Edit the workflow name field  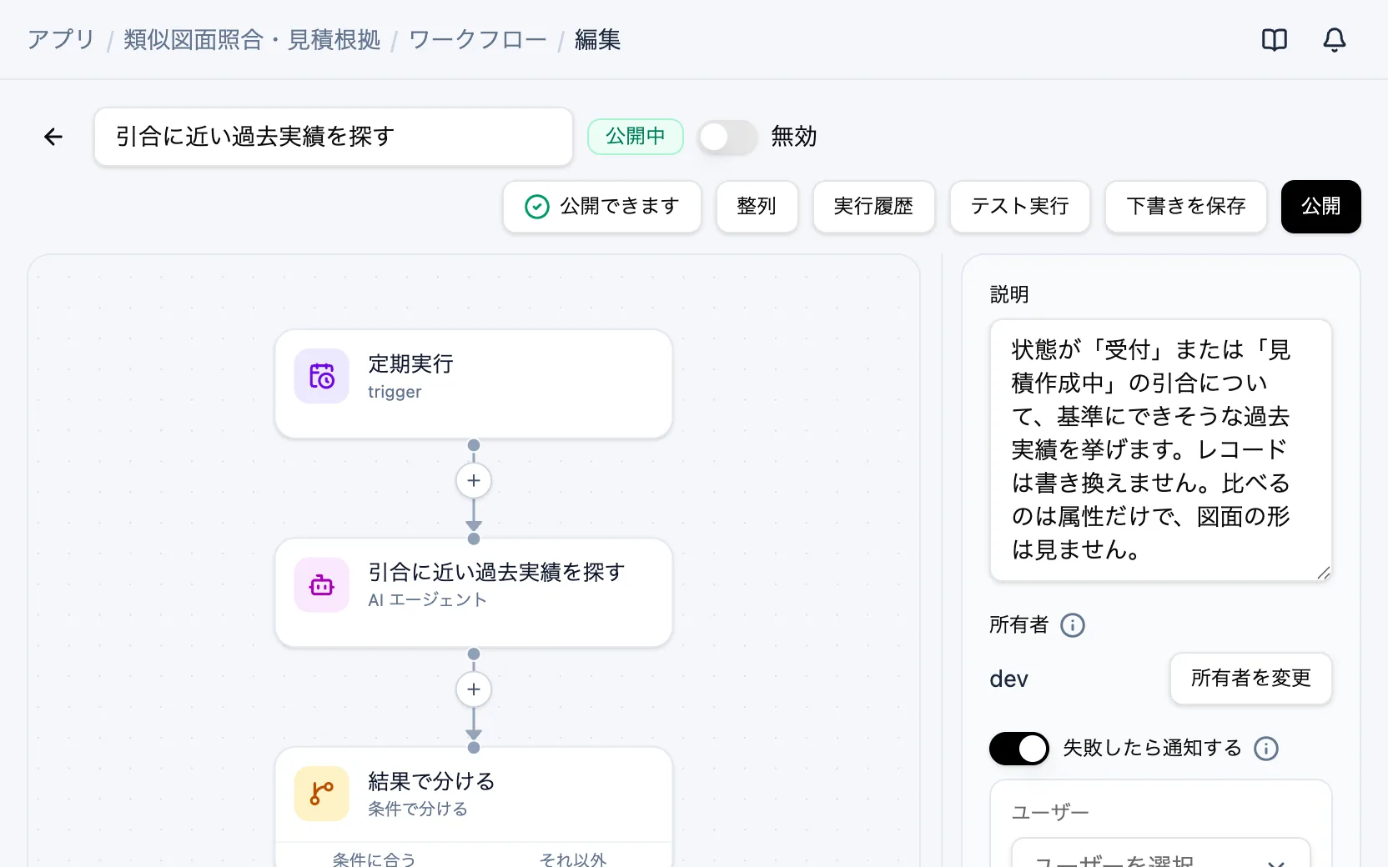[334, 137]
